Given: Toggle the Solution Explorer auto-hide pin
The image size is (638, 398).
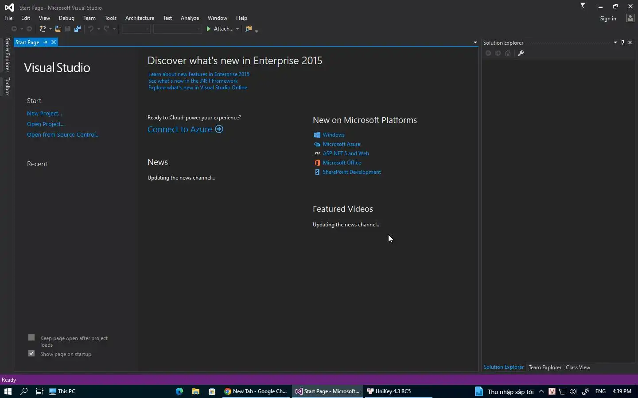Looking at the screenshot, I should click(622, 42).
